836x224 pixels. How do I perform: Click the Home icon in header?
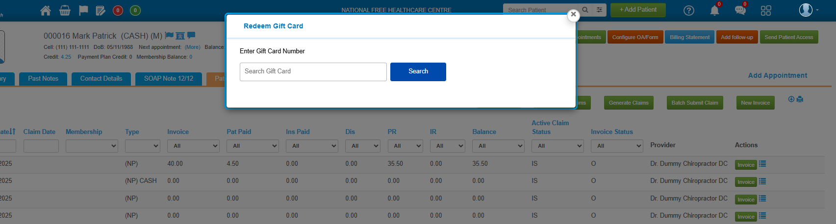click(x=46, y=10)
